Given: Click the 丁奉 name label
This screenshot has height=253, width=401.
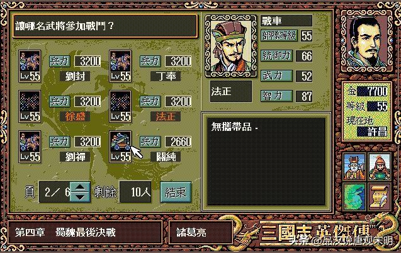Looking at the screenshot, I should pos(166,76).
